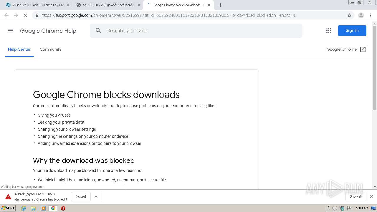Screen dimensions: 377x212
Task: Open Chrome three-dot menu
Action: (371, 15)
